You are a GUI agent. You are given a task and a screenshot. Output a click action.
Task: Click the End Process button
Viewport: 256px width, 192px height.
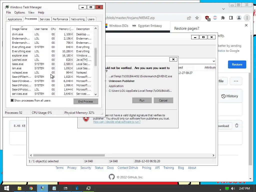[86, 101]
